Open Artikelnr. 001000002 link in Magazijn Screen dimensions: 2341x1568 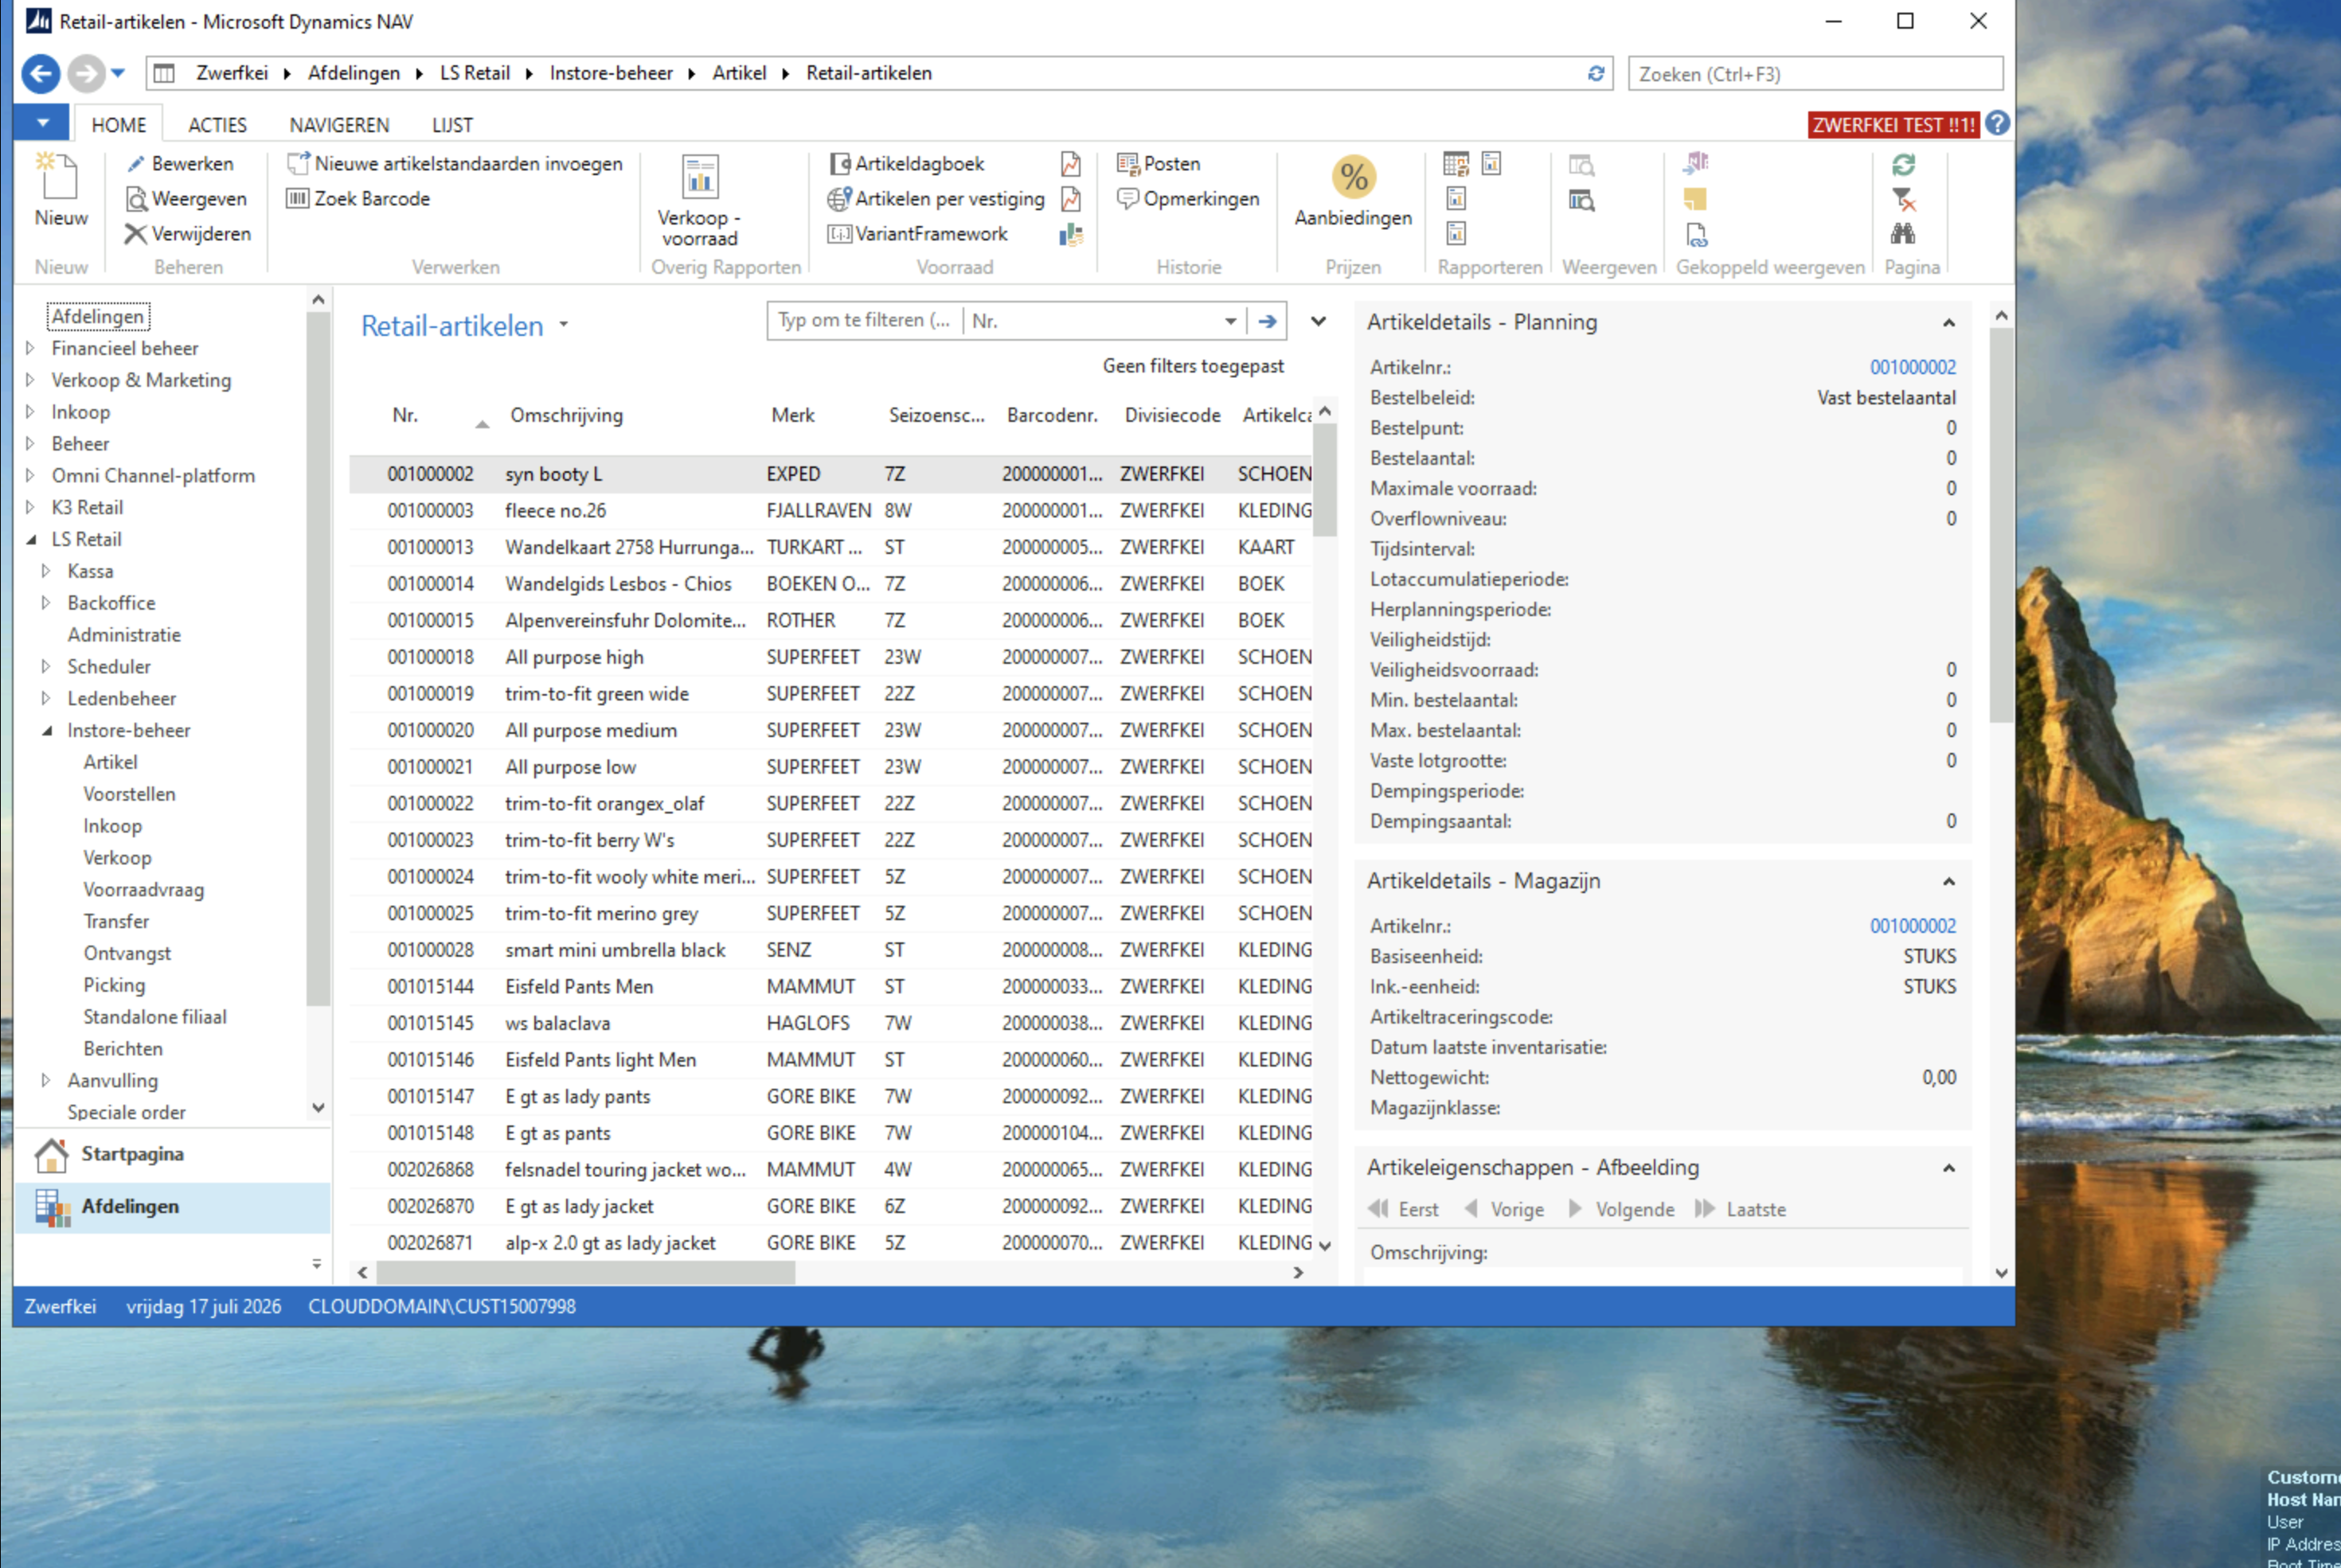1913,926
